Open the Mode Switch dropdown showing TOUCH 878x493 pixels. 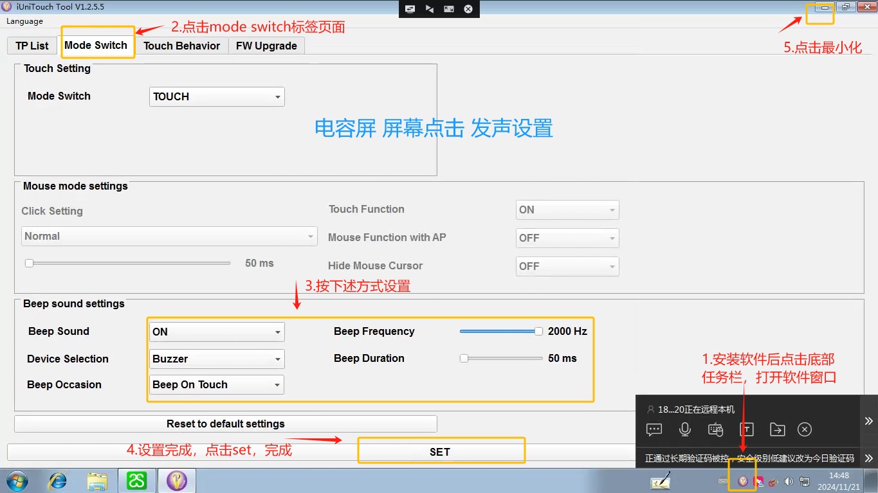pyautogui.click(x=217, y=97)
